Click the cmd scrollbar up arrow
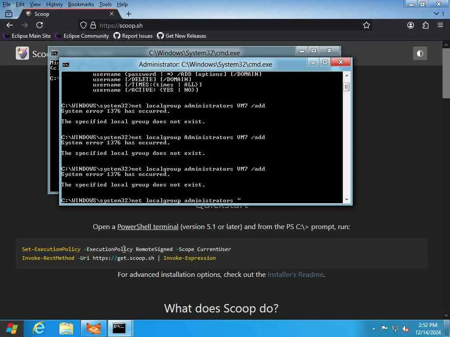This screenshot has height=337, width=450. pyautogui.click(x=346, y=75)
